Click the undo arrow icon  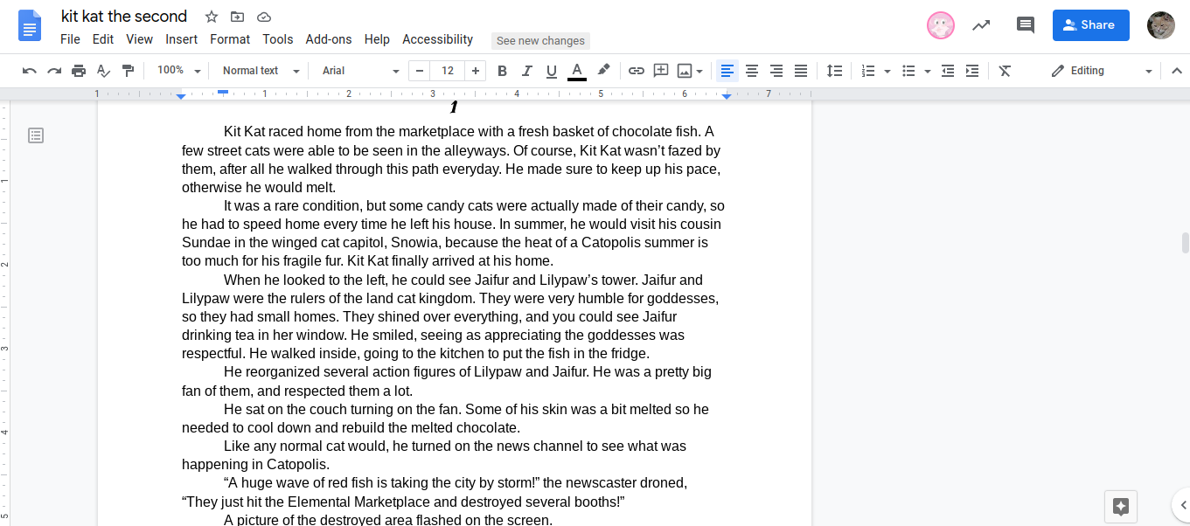(30, 71)
